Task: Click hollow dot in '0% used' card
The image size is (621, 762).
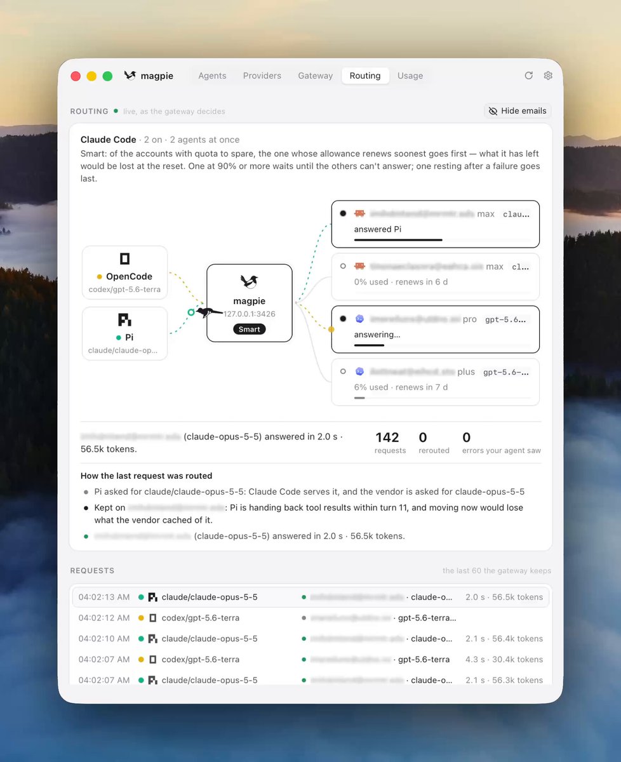Action: (343, 267)
